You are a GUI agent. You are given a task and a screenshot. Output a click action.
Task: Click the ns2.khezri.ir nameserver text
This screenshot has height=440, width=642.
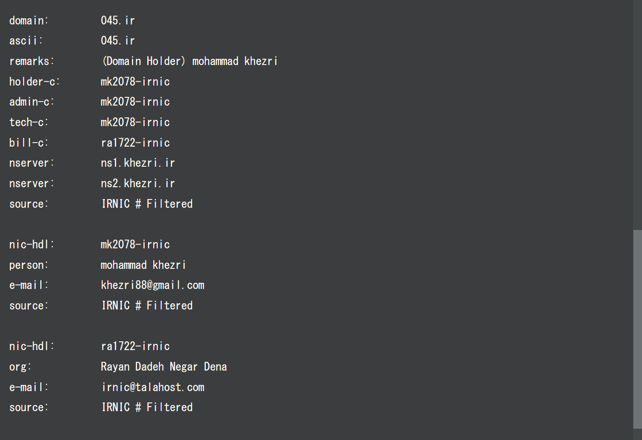138,183
